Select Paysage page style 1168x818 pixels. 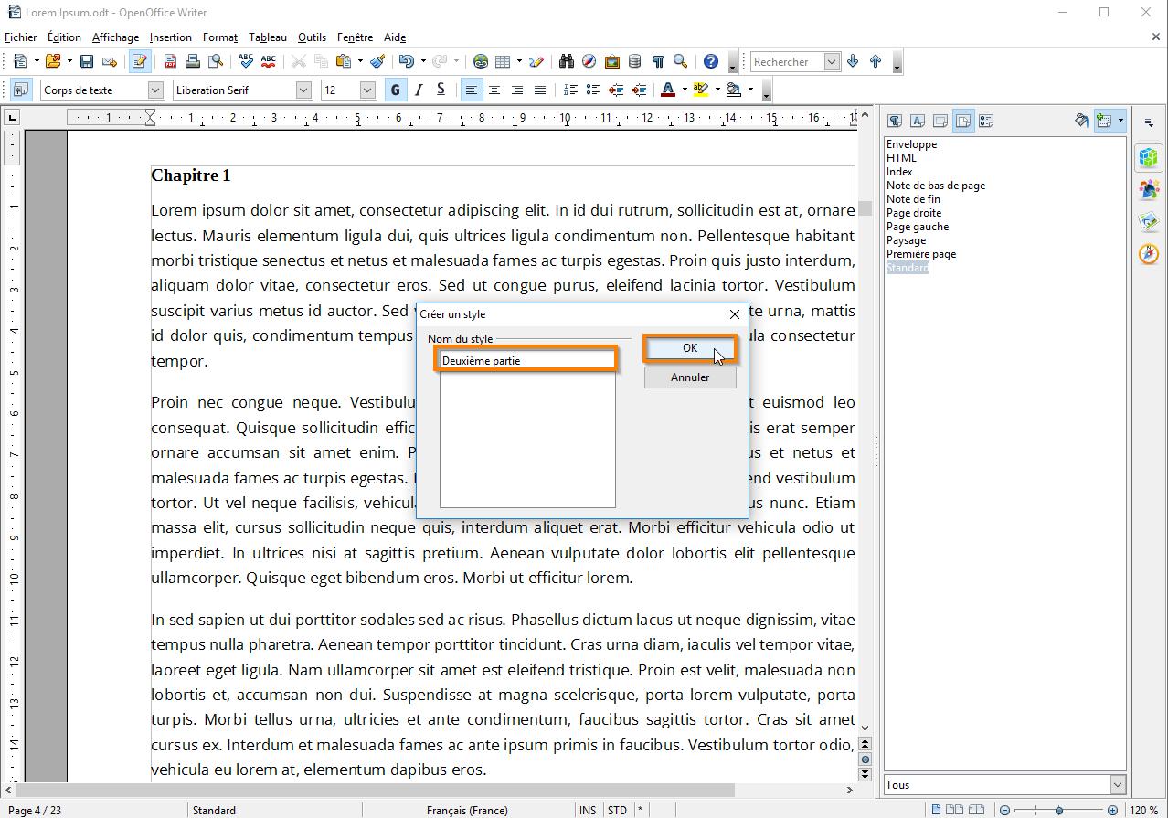pos(906,240)
